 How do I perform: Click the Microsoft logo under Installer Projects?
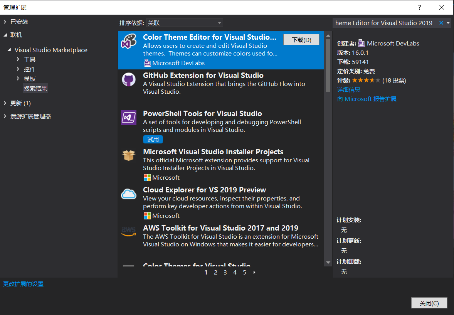point(147,177)
